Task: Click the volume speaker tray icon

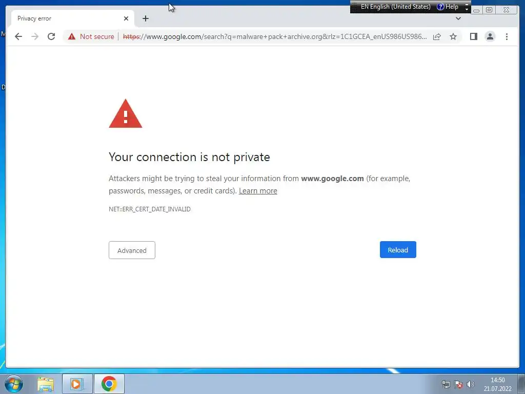Action: [x=471, y=384]
